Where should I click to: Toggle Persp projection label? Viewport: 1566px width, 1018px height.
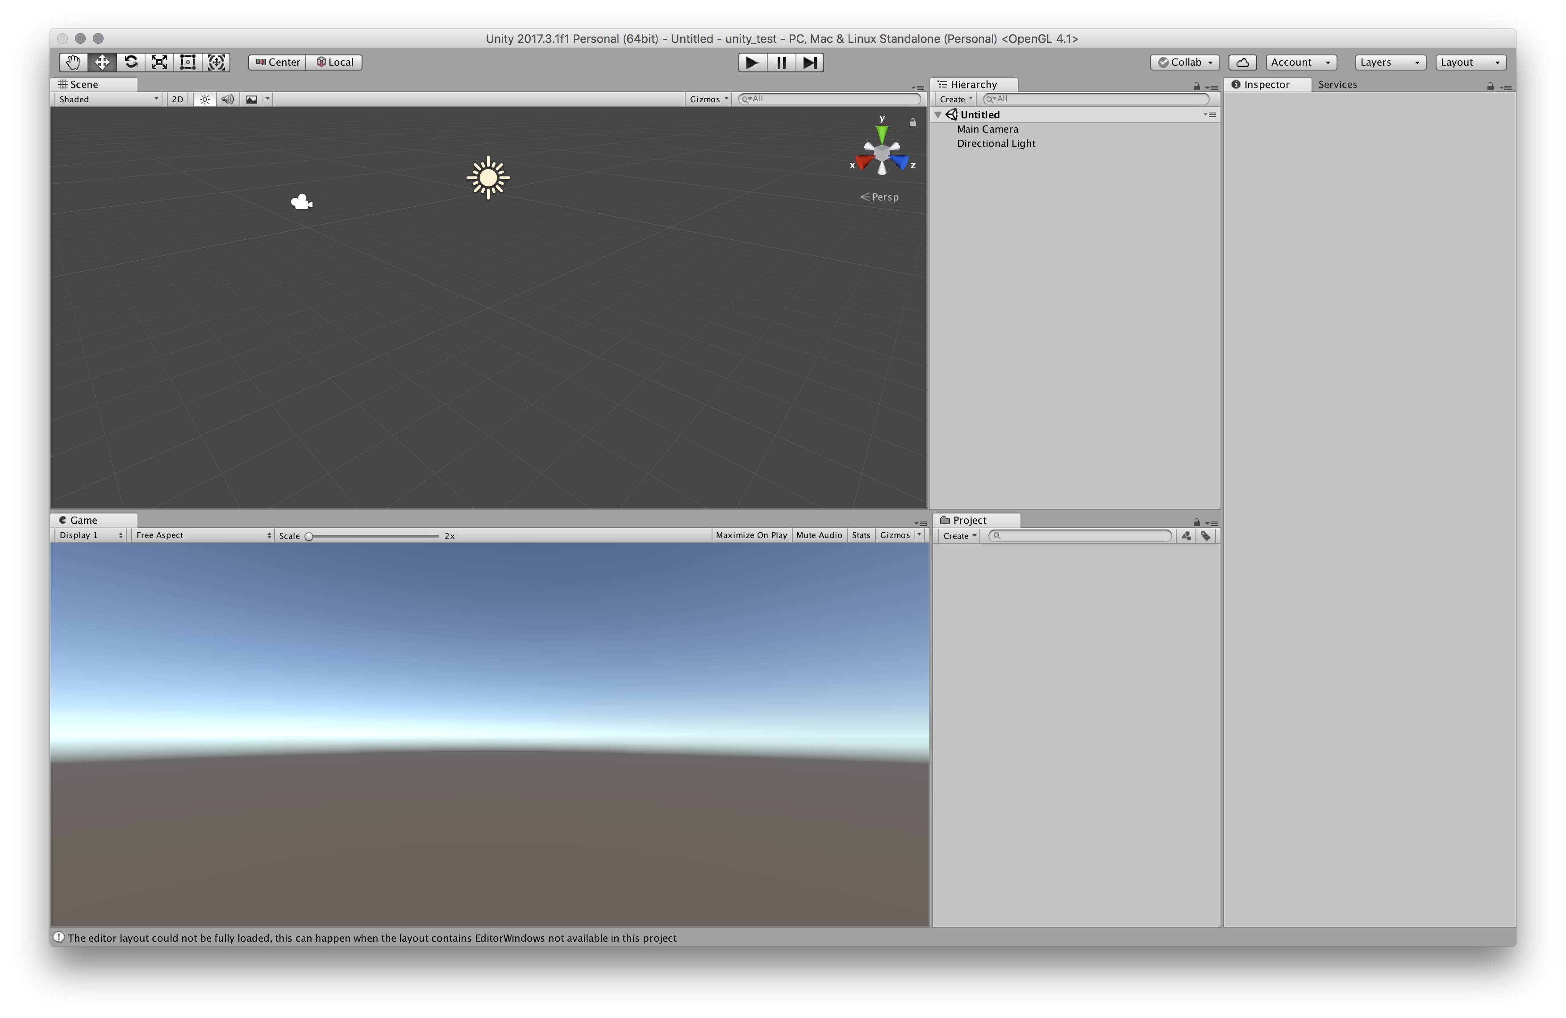(880, 197)
